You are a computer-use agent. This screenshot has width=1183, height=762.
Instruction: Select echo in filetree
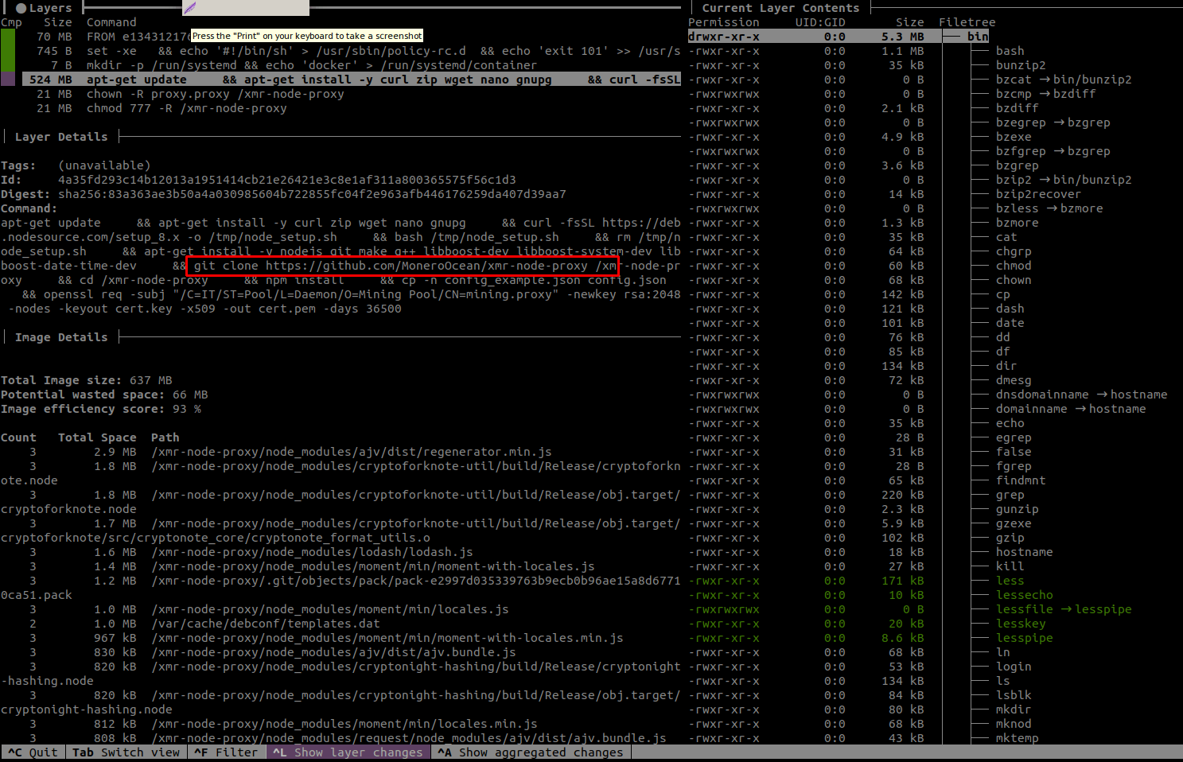click(1010, 423)
